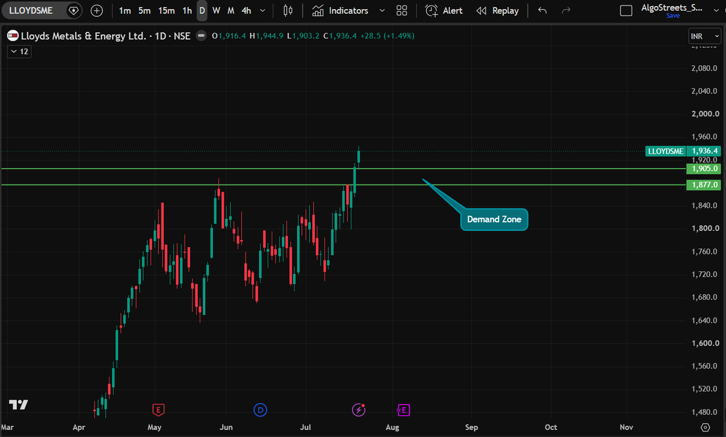Click the +28.5 (+1.49%) change value

pyautogui.click(x=388, y=36)
